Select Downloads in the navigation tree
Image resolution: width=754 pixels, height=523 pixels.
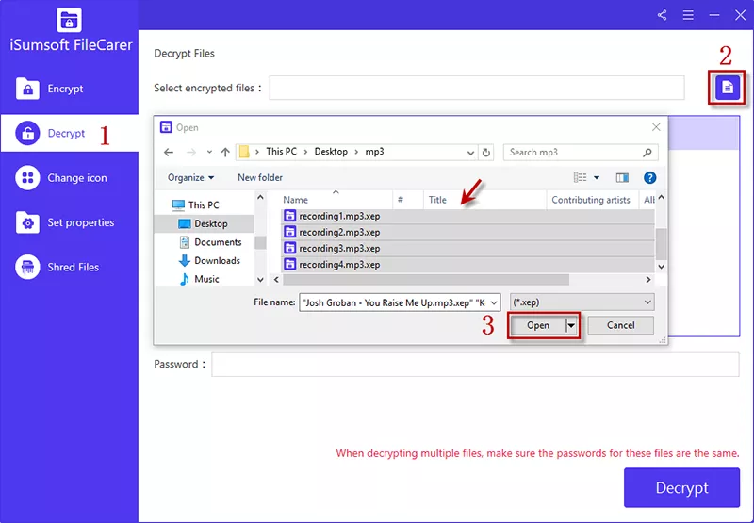[217, 261]
